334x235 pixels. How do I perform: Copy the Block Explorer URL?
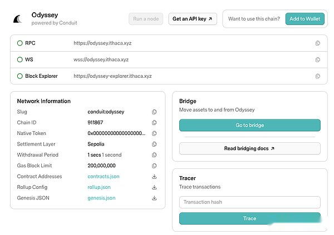pos(318,76)
